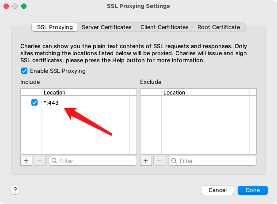Select the *:443 location row

coord(79,102)
